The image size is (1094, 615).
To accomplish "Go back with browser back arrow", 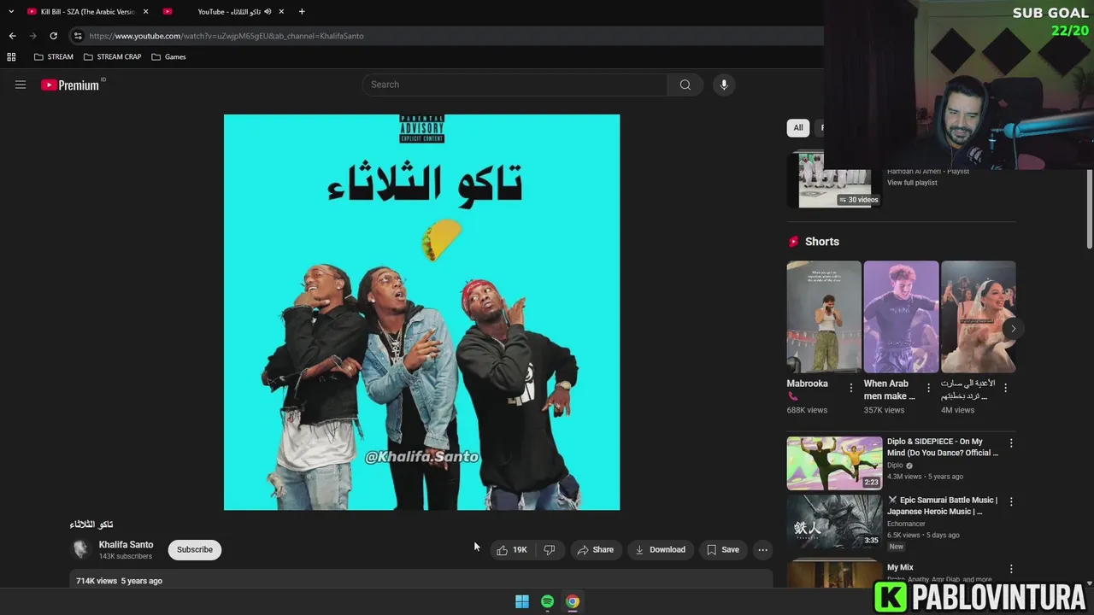I will pos(12,36).
